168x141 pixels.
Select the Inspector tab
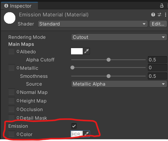coord(19,6)
